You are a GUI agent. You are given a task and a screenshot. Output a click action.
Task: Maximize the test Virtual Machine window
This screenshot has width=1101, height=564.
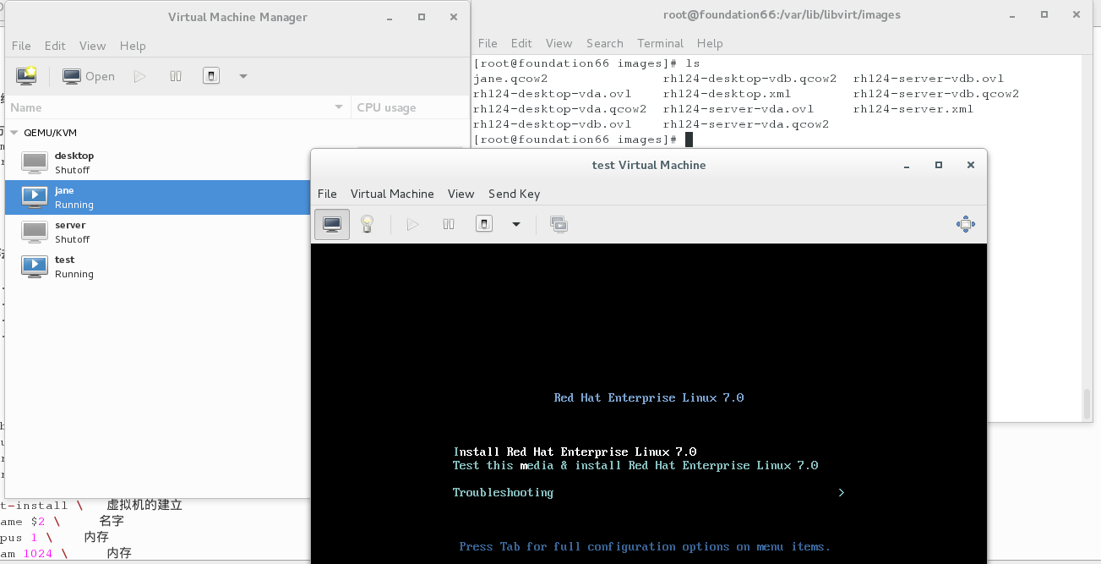pyautogui.click(x=938, y=165)
